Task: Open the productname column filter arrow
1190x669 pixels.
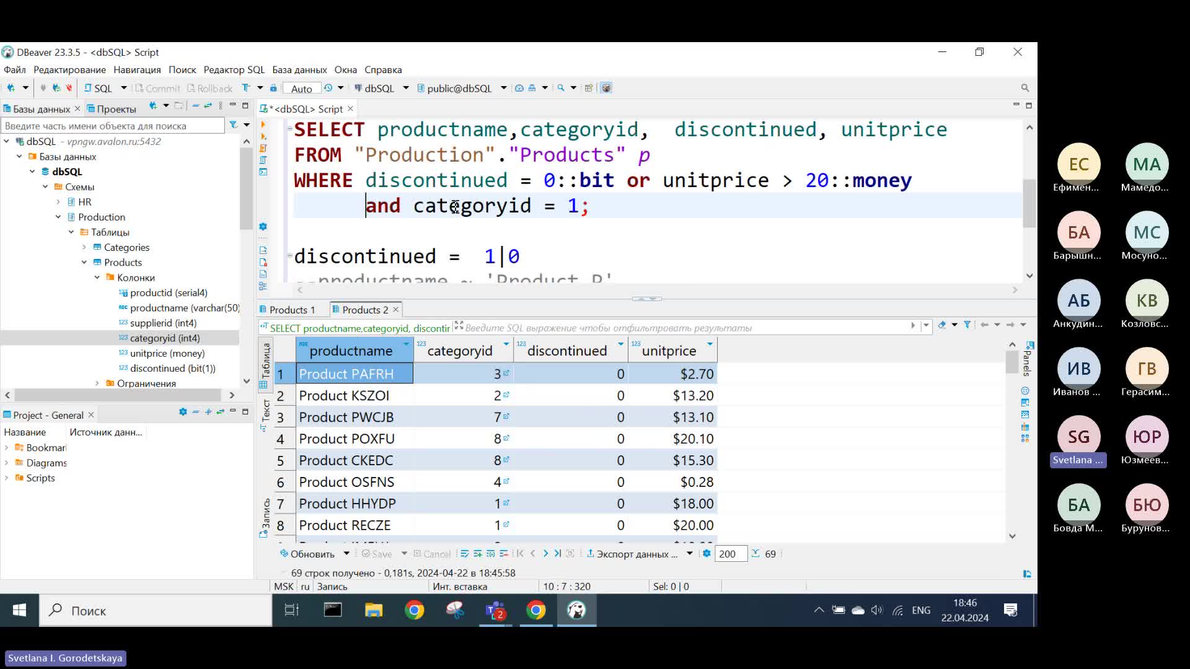Action: click(x=407, y=344)
